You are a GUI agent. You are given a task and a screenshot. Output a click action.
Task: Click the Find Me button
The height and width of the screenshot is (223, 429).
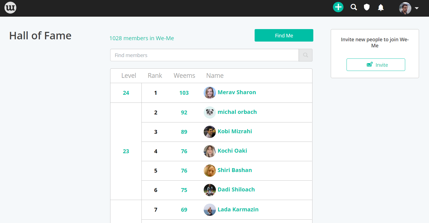284,35
